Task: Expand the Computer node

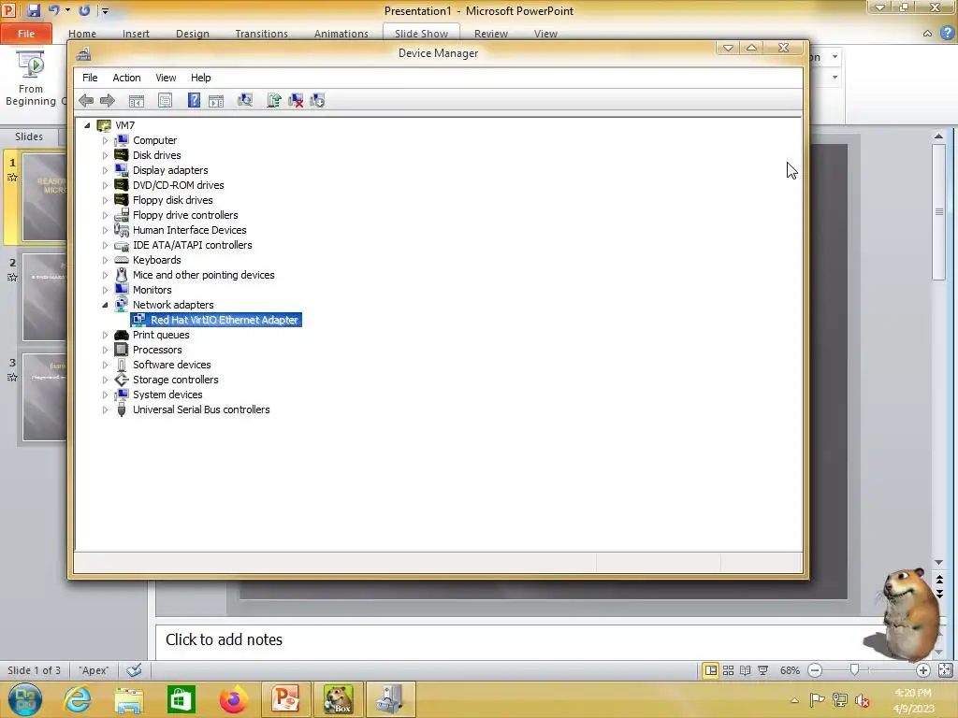Action: (105, 140)
